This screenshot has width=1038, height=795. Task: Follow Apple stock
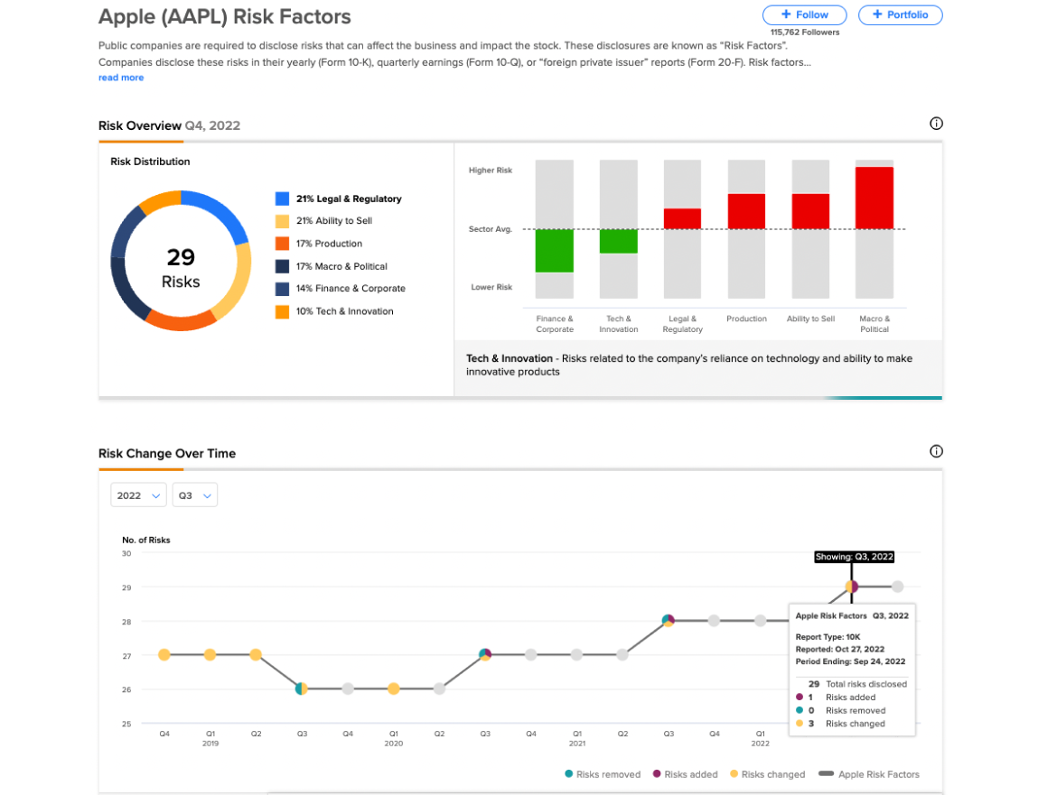pos(804,14)
